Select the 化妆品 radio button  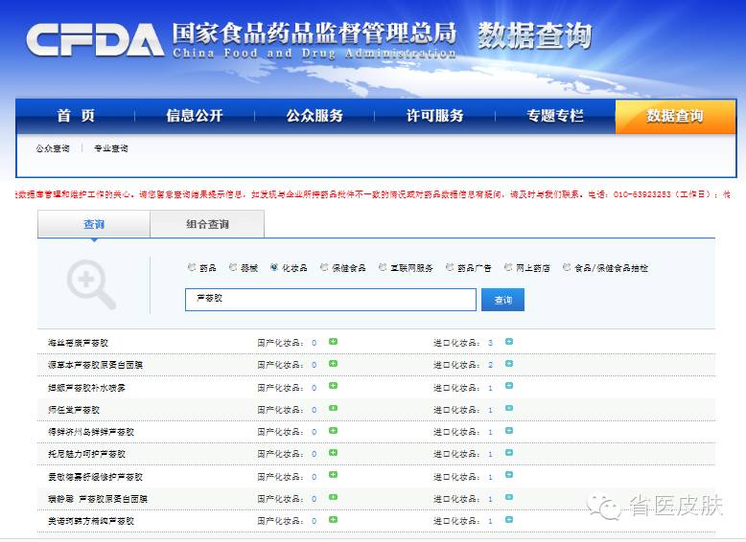[x=274, y=267]
